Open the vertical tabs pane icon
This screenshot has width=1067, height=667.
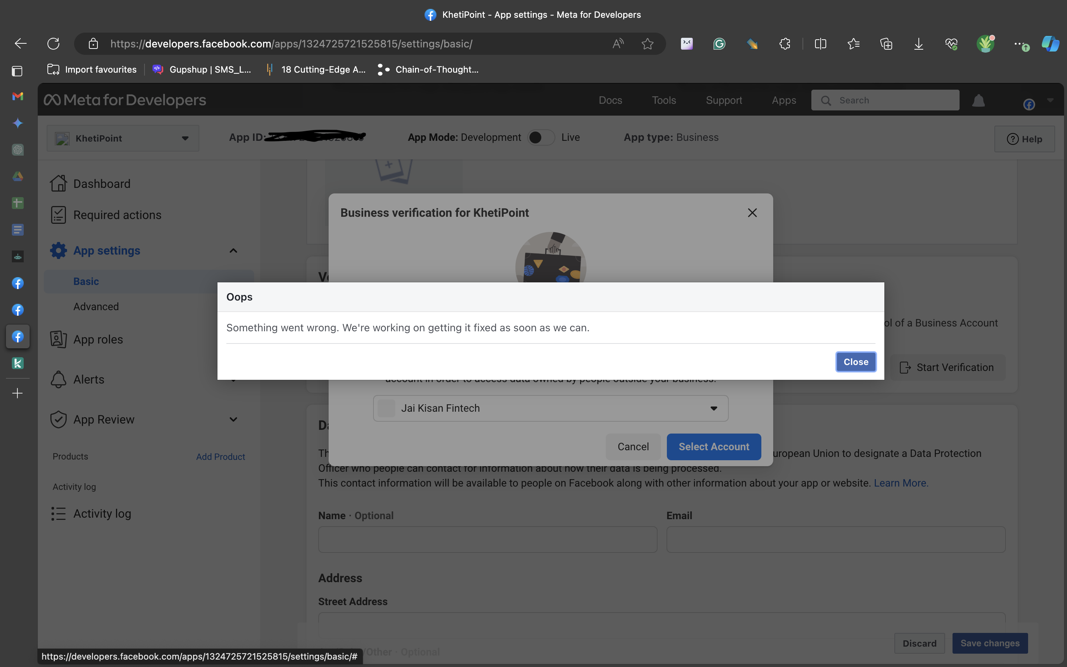pos(17,70)
